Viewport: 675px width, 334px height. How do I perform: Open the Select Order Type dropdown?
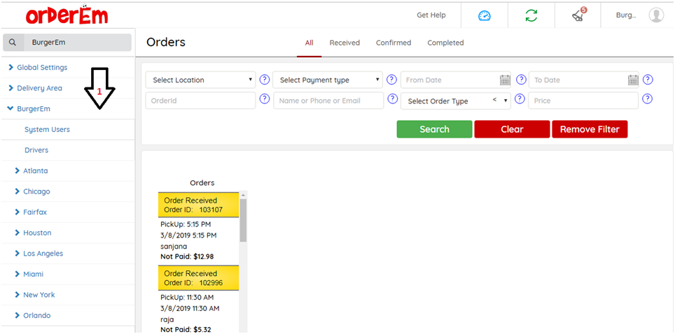pos(457,101)
